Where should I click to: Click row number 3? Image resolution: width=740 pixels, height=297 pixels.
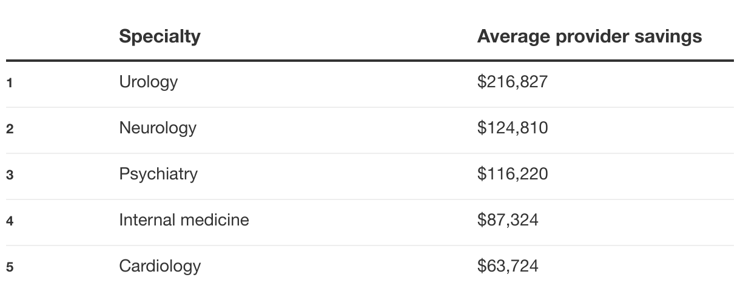[10, 175]
